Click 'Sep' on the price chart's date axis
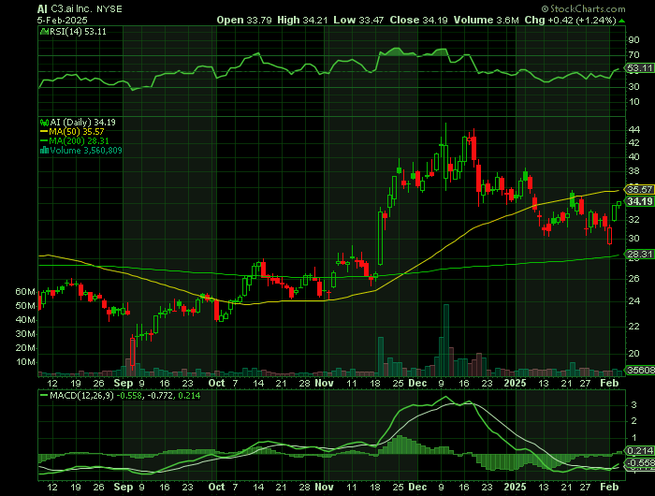This screenshot has height=496, width=655. (124, 384)
